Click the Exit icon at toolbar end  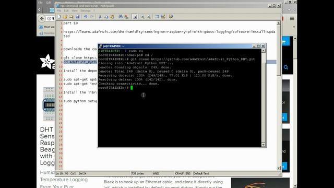(171, 17)
